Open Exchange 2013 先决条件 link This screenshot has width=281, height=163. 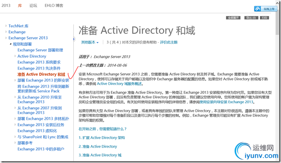39,68
